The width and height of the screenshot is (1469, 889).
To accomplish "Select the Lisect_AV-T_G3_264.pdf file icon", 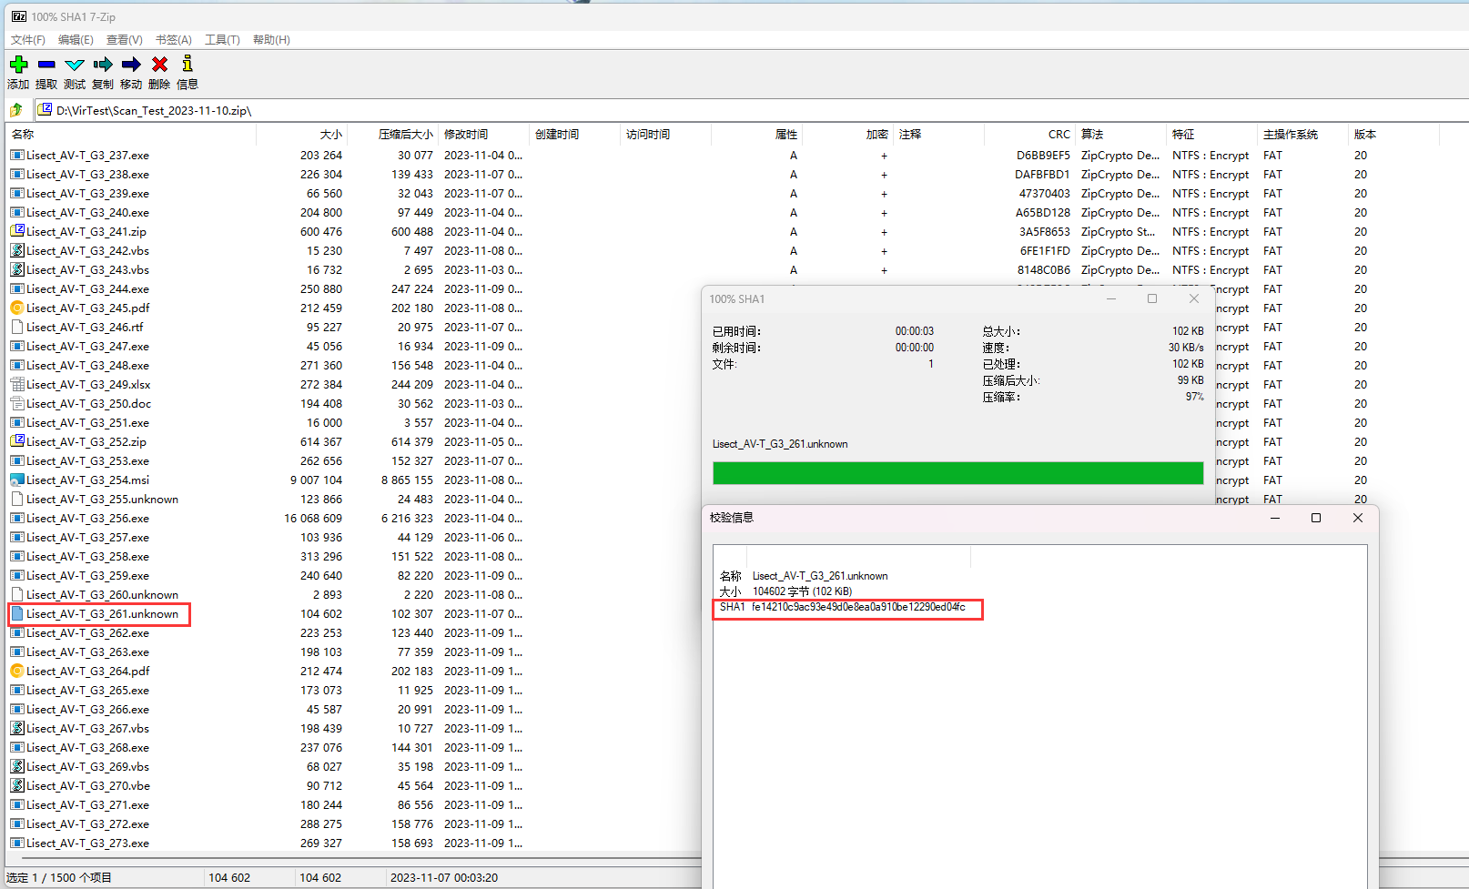I will pos(17,671).
